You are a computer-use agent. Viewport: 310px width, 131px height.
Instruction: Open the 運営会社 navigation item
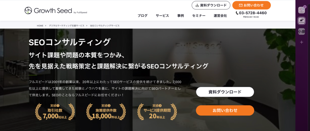tap(220, 16)
